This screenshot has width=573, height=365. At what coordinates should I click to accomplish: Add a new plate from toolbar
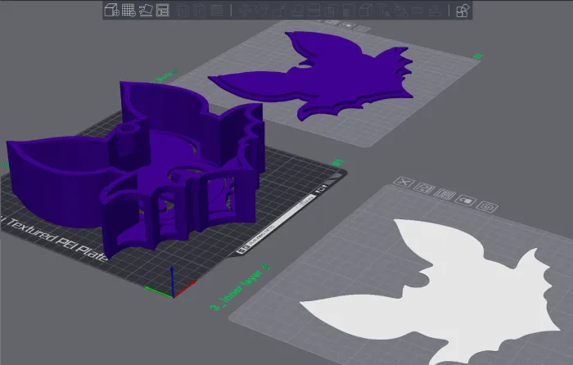point(129,11)
